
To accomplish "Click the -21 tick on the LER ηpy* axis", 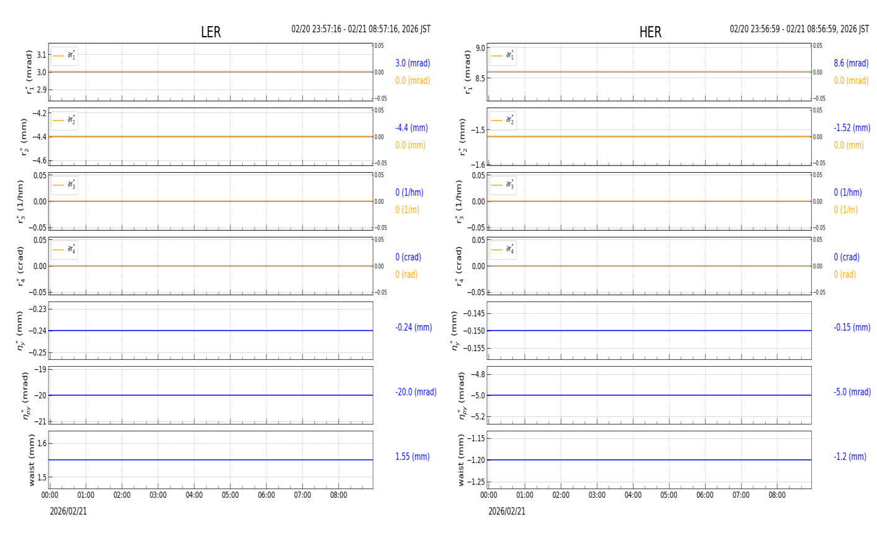I will [41, 421].
